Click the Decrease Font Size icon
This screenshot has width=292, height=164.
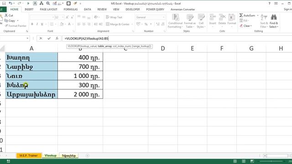(72, 17)
